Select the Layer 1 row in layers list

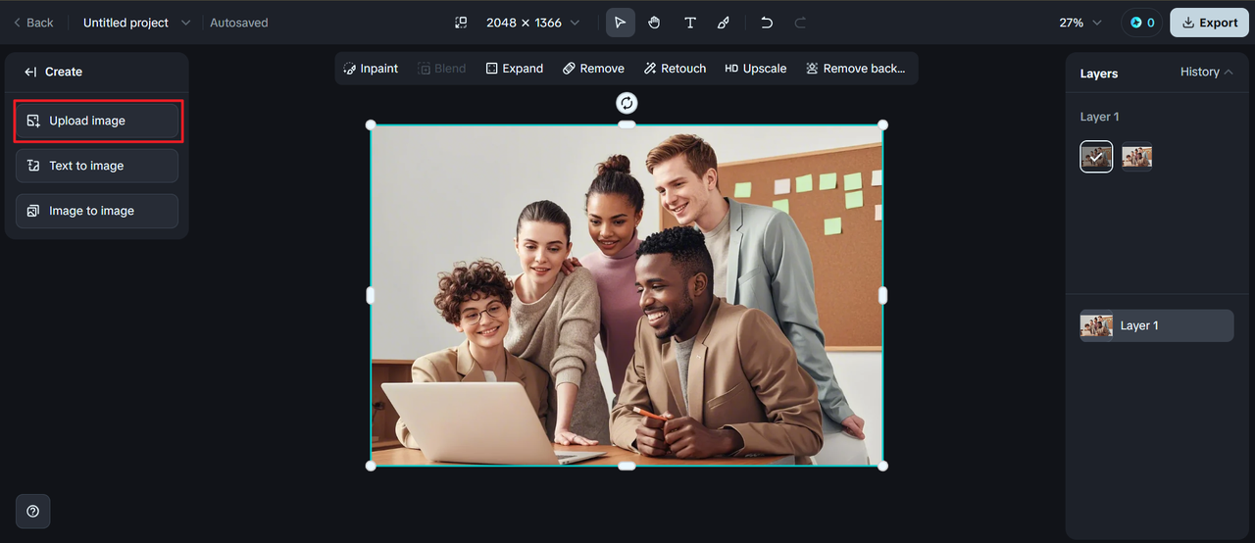click(1157, 325)
